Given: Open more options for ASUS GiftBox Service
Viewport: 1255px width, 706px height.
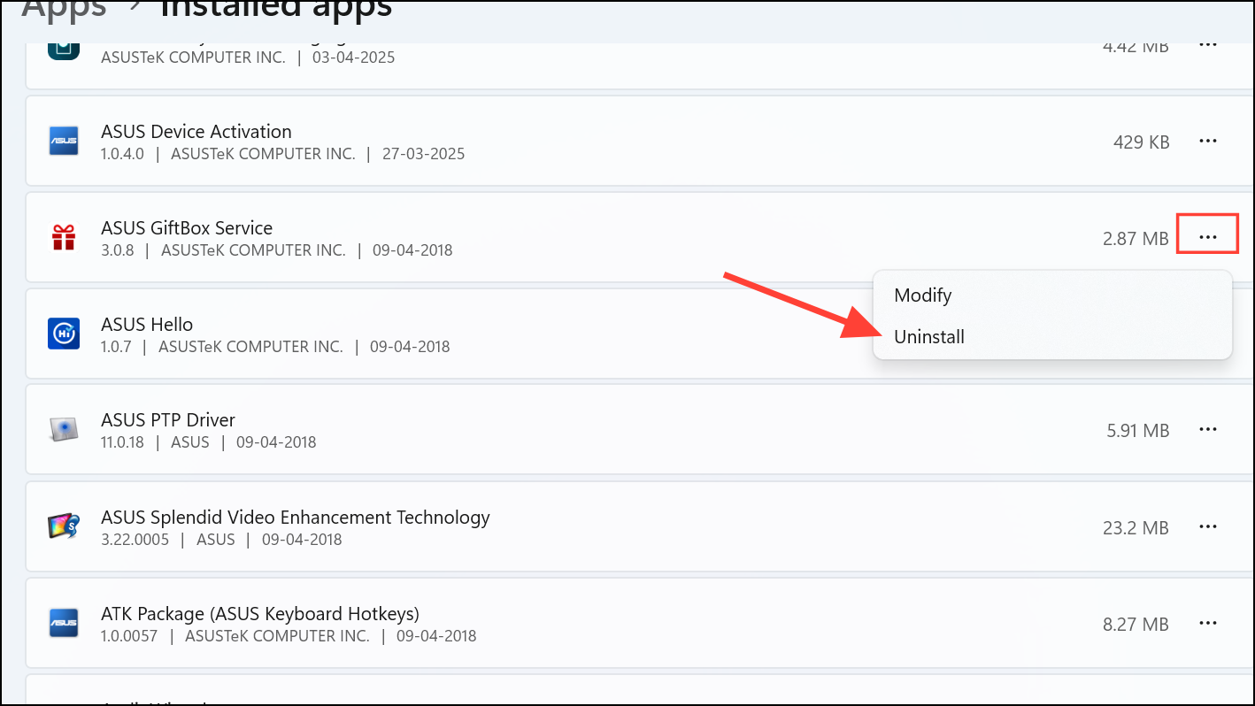Looking at the screenshot, I should tap(1207, 237).
